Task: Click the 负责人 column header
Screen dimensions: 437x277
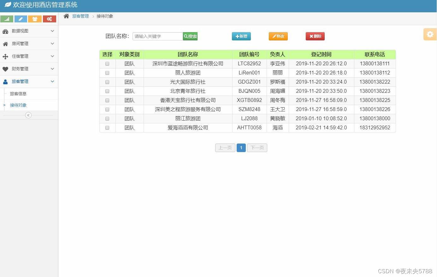Action: click(x=278, y=55)
